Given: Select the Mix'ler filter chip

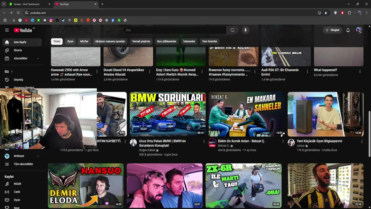Looking at the screenshot, I should (84, 41).
